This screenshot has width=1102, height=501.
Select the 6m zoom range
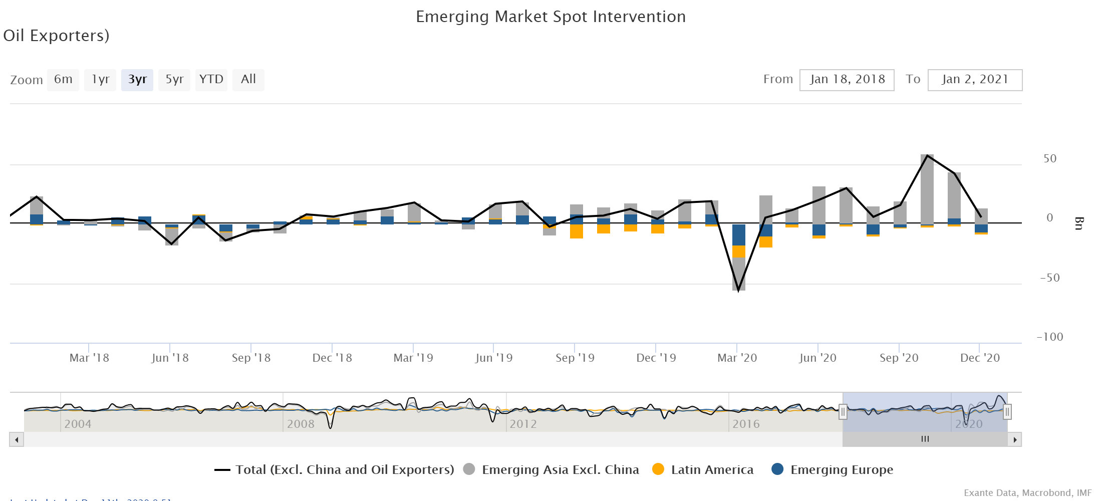click(x=63, y=79)
